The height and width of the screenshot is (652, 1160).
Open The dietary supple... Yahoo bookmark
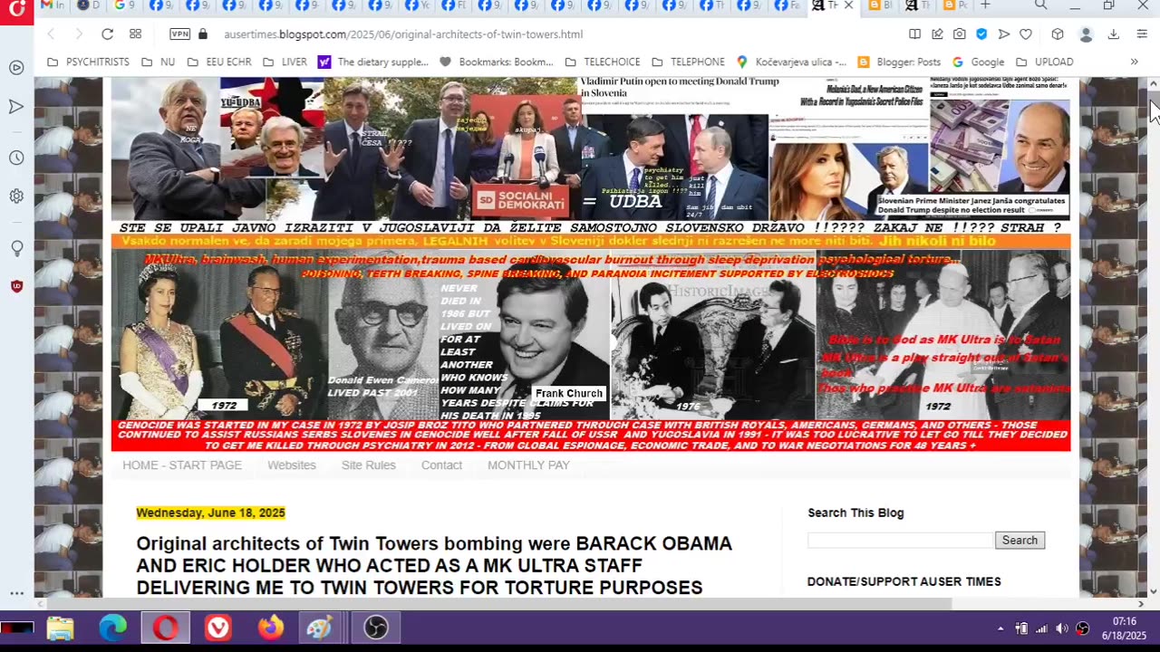tap(373, 62)
